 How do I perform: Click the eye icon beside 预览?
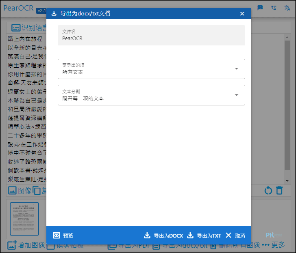[x=57, y=236]
